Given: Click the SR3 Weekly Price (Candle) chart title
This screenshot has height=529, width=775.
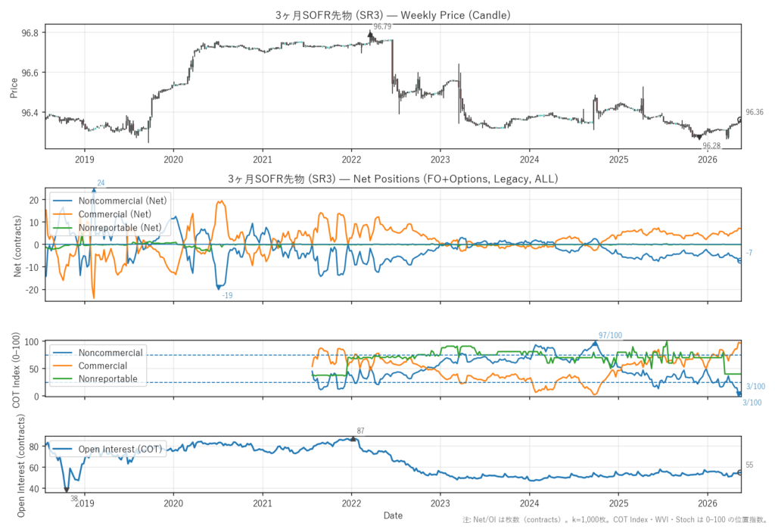Looking at the screenshot, I should 393,15.
